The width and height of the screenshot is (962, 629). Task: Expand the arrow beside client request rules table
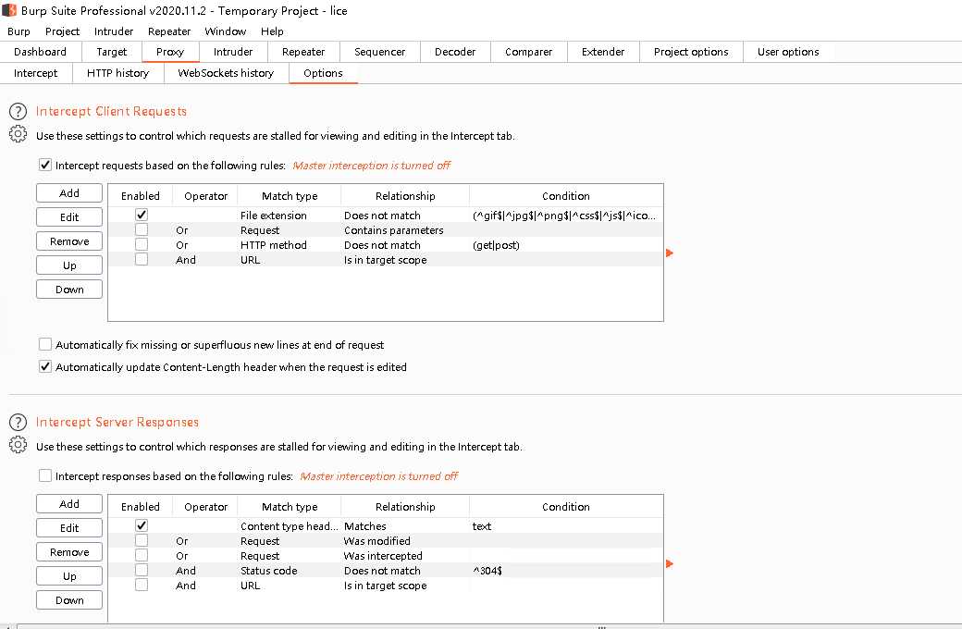(x=670, y=253)
